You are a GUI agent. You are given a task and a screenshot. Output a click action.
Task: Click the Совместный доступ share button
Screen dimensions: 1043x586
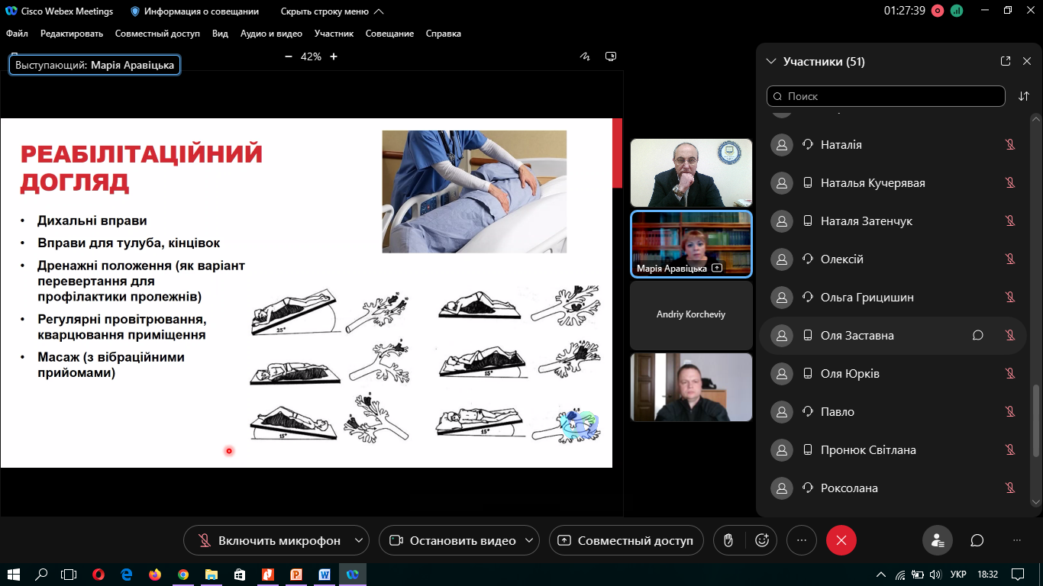[x=626, y=540]
